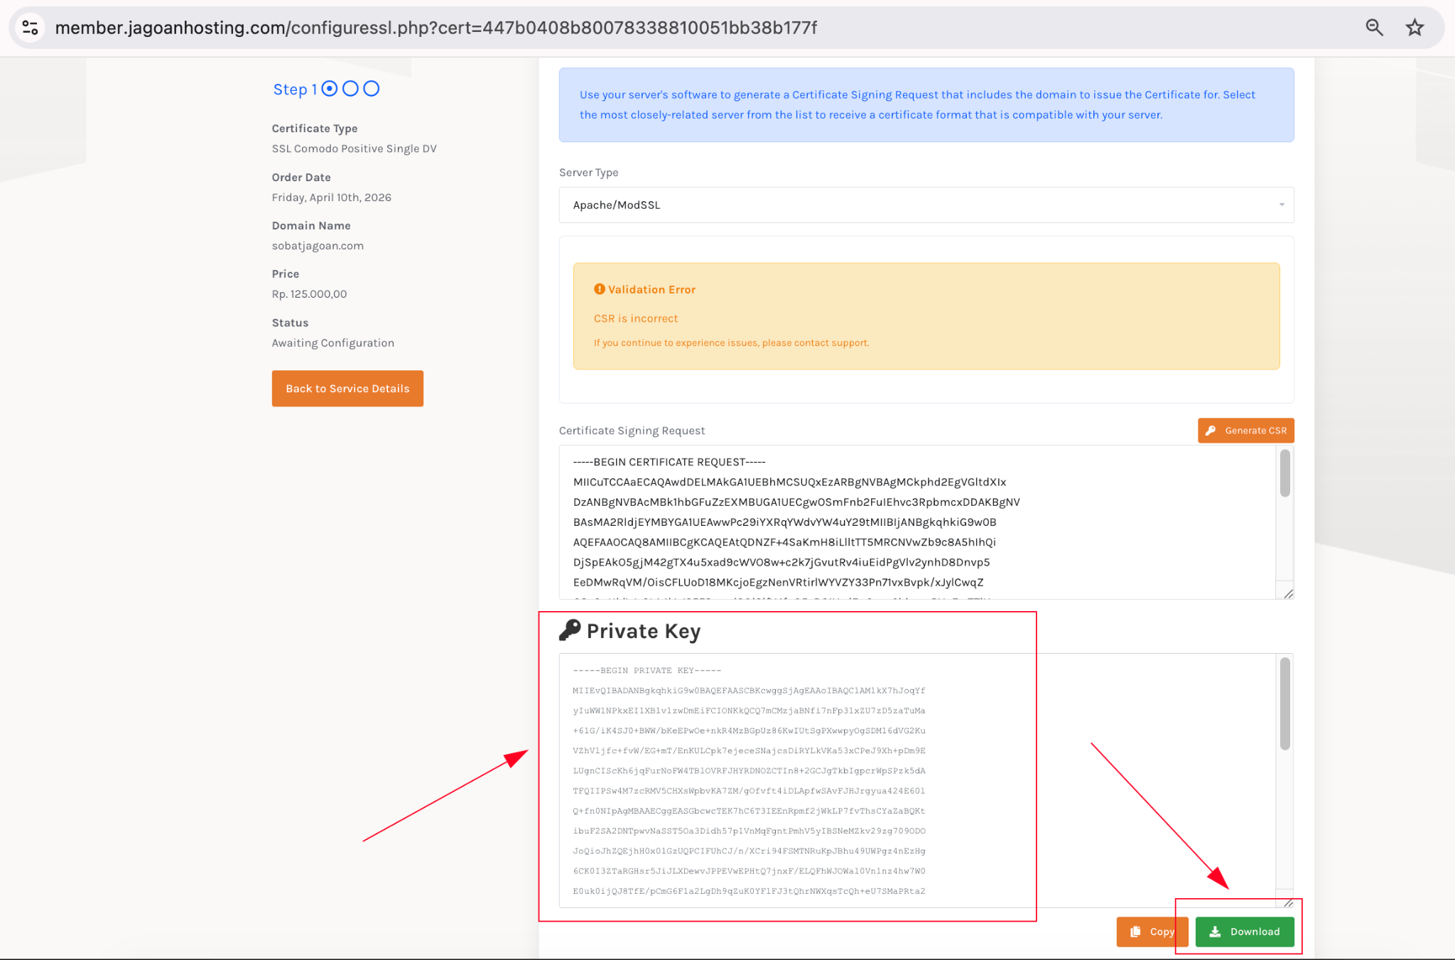The width and height of the screenshot is (1455, 960).
Task: Click inside the Certificate Signing Request field
Action: [916, 522]
